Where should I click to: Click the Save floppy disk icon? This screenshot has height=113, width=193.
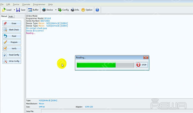point(18,10)
